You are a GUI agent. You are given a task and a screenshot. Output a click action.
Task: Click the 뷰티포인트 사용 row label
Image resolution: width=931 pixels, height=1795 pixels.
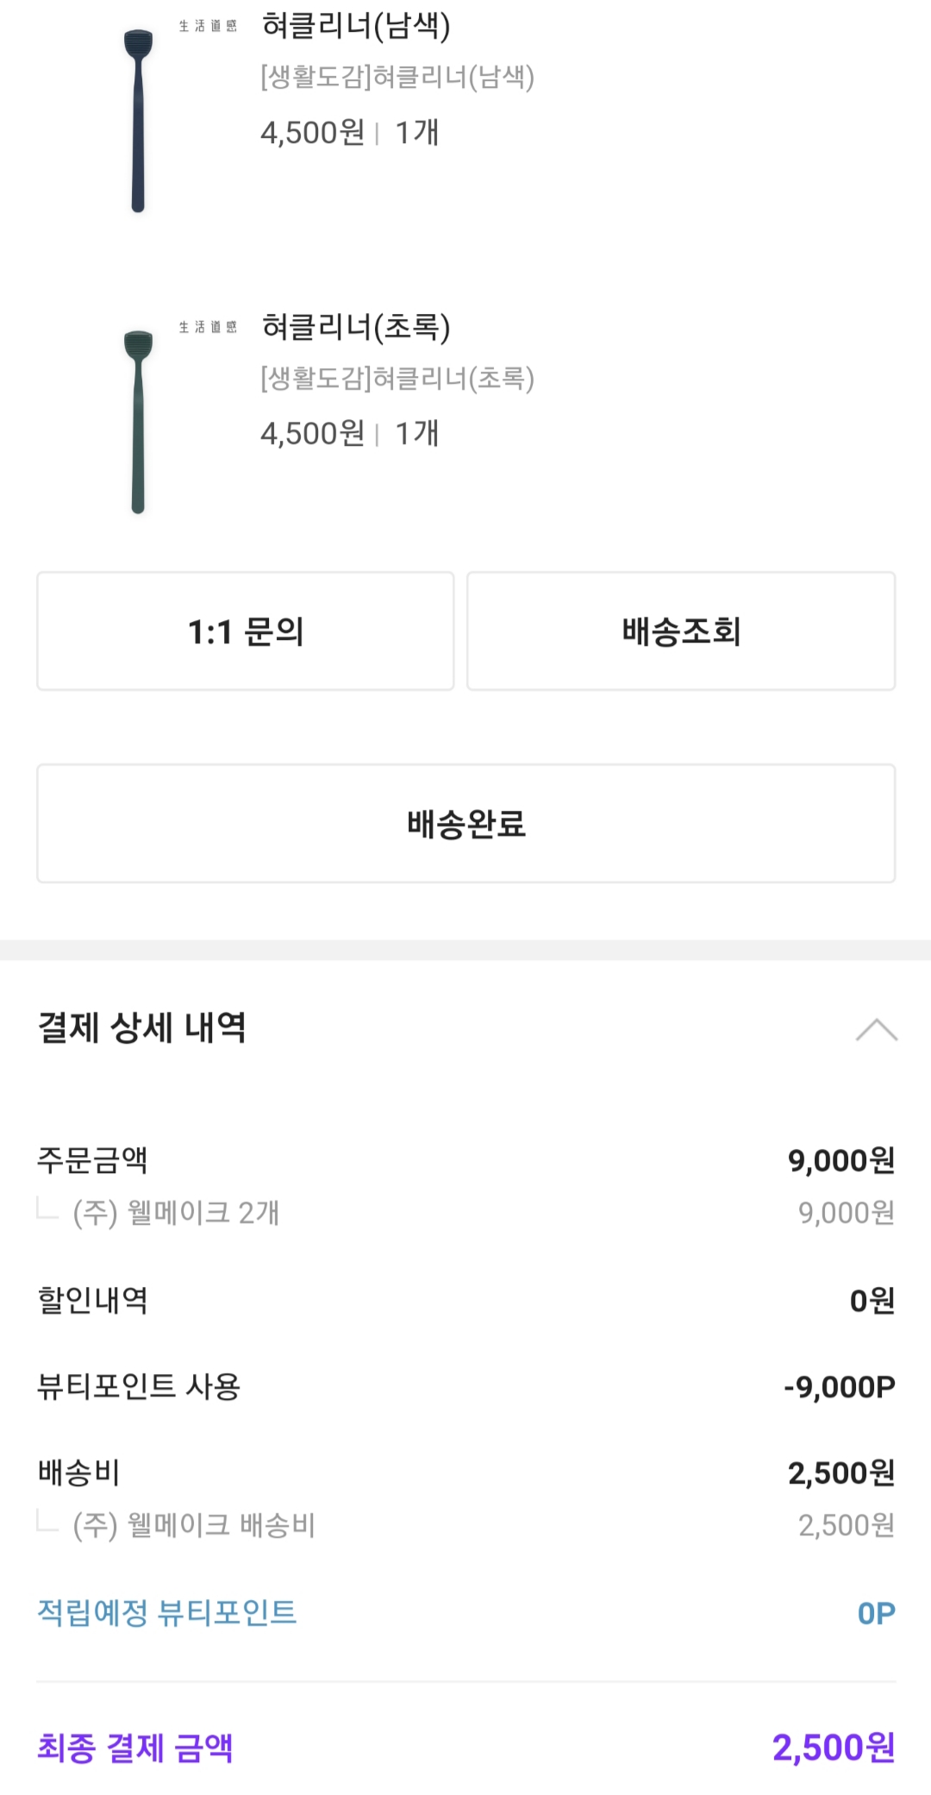coord(139,1387)
